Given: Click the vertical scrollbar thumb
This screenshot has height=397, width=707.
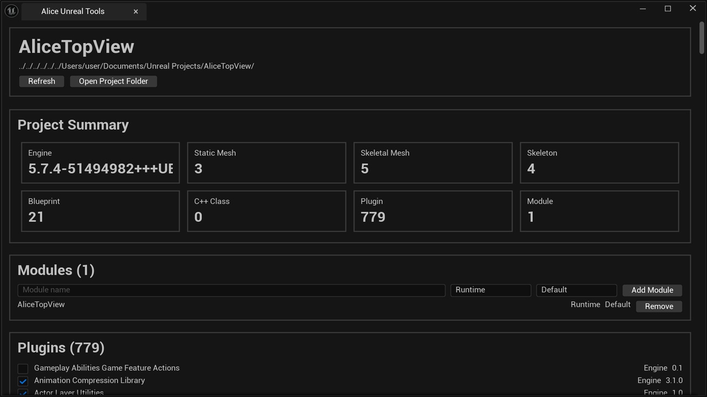Looking at the screenshot, I should pos(702,37).
